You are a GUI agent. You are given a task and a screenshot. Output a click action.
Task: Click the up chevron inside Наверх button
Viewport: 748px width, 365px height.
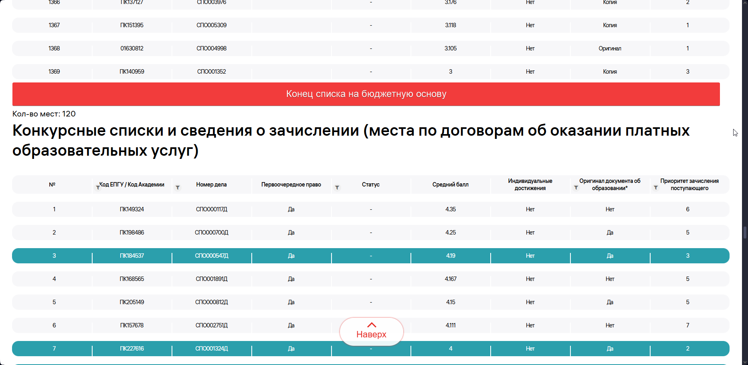371,324
